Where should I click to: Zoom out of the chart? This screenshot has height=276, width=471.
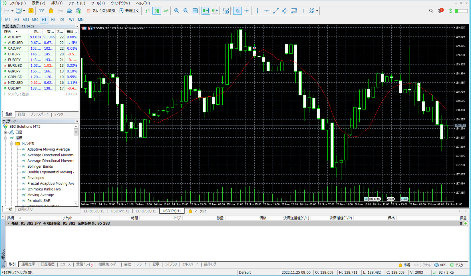click(x=186, y=11)
